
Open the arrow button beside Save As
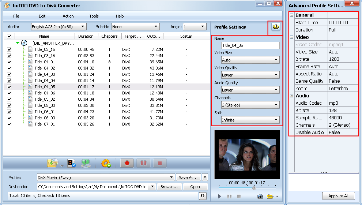click(x=205, y=178)
